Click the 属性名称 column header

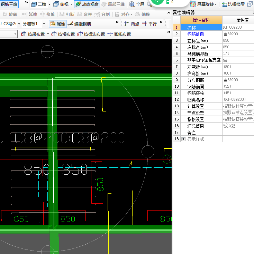(201, 20)
